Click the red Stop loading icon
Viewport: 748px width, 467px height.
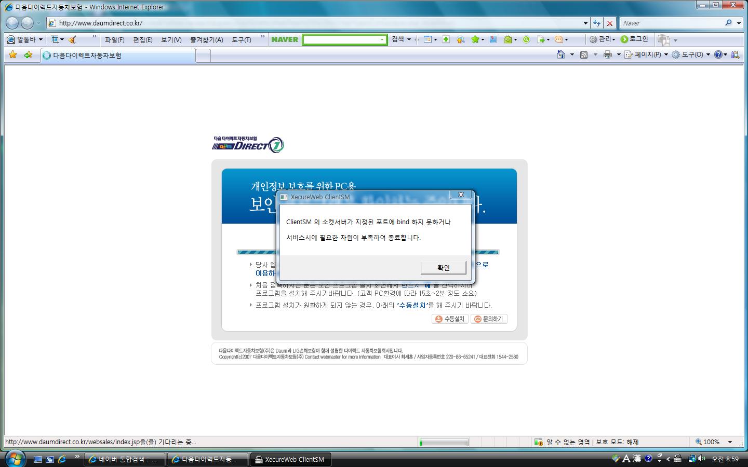pos(610,23)
